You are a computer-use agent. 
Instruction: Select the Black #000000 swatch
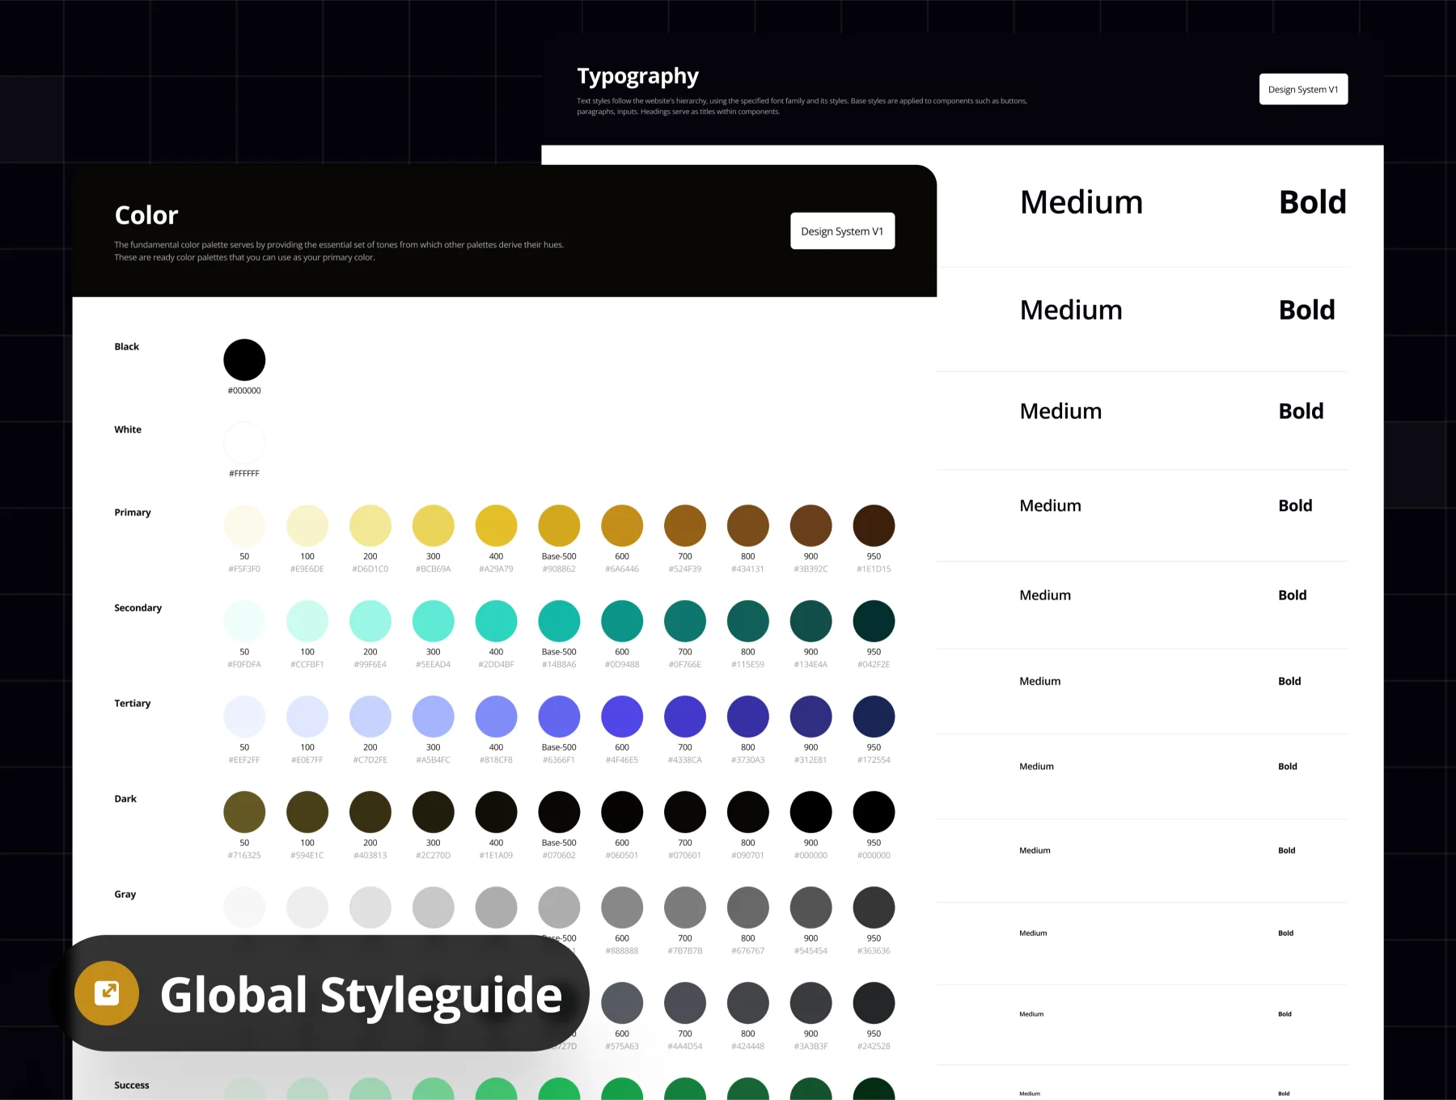point(244,360)
